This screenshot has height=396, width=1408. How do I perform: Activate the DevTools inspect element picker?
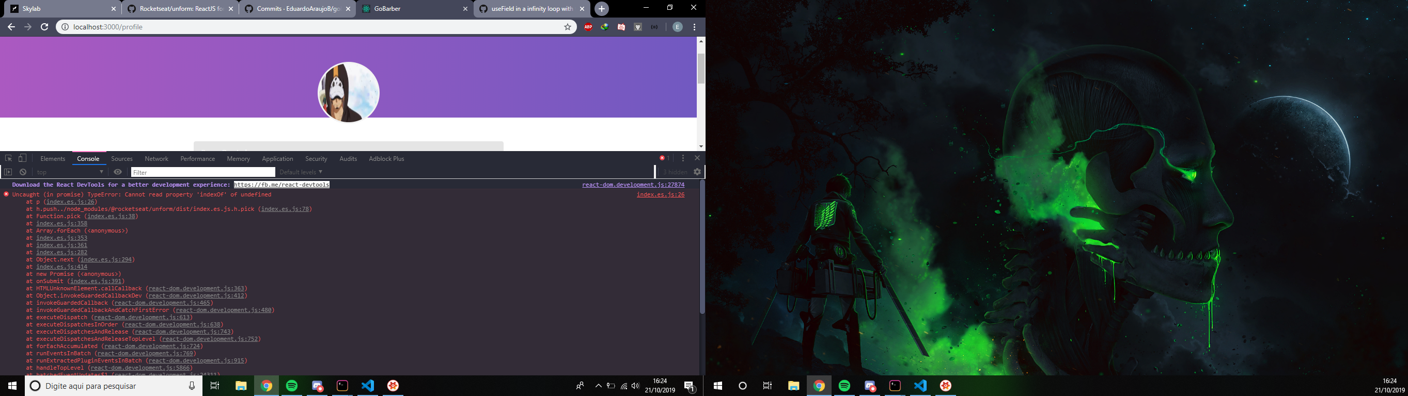point(8,158)
